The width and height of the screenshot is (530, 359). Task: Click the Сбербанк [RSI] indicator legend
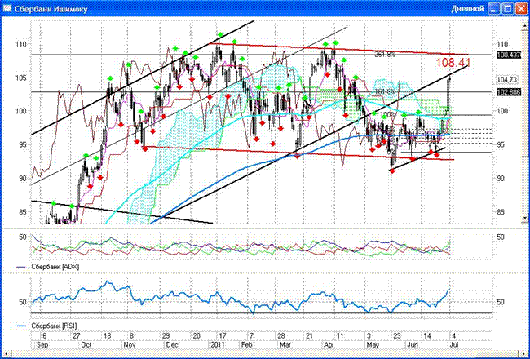[x=54, y=326]
